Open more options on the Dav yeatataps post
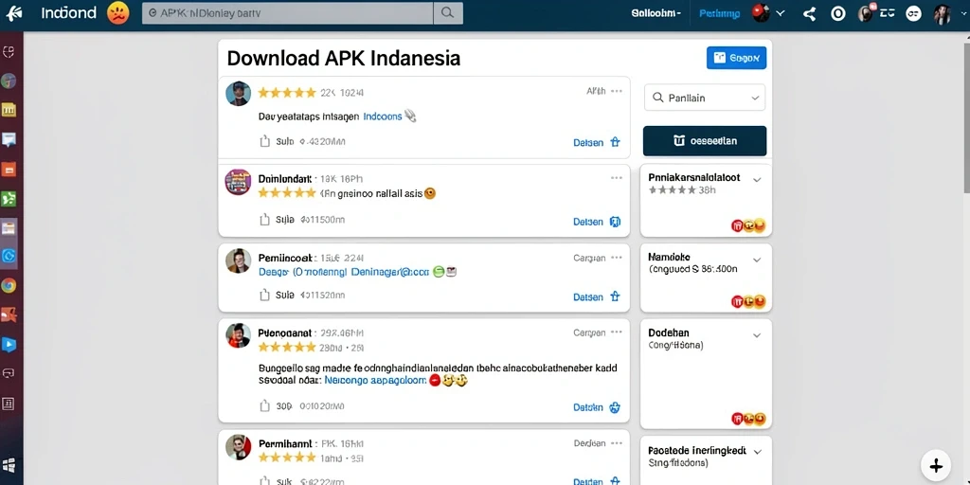The width and height of the screenshot is (970, 485). click(616, 91)
